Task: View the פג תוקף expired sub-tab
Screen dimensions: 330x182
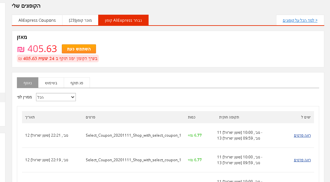Action: click(x=77, y=83)
